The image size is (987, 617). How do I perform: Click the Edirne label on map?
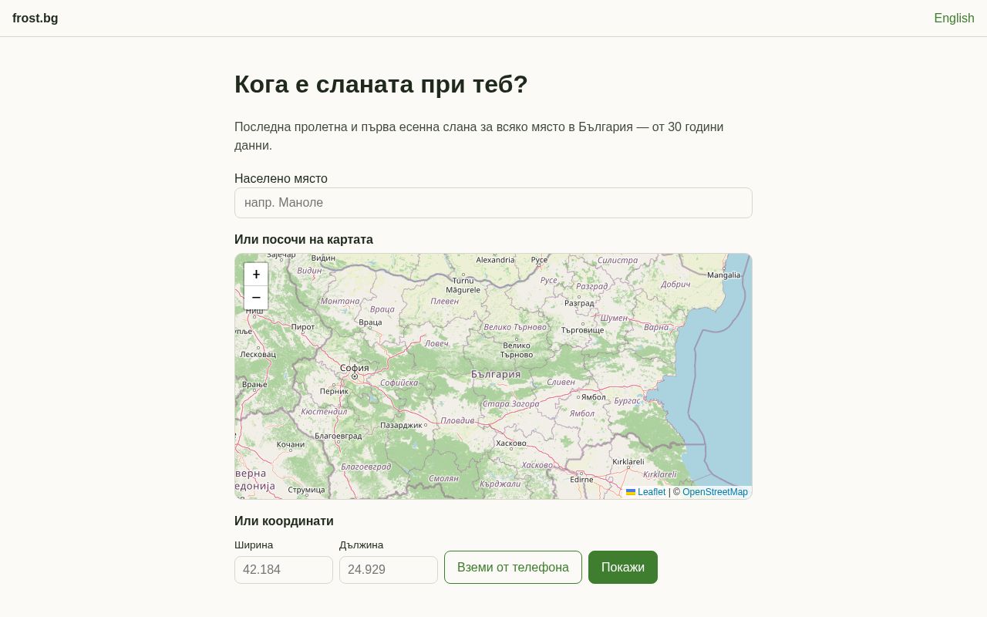point(581,479)
